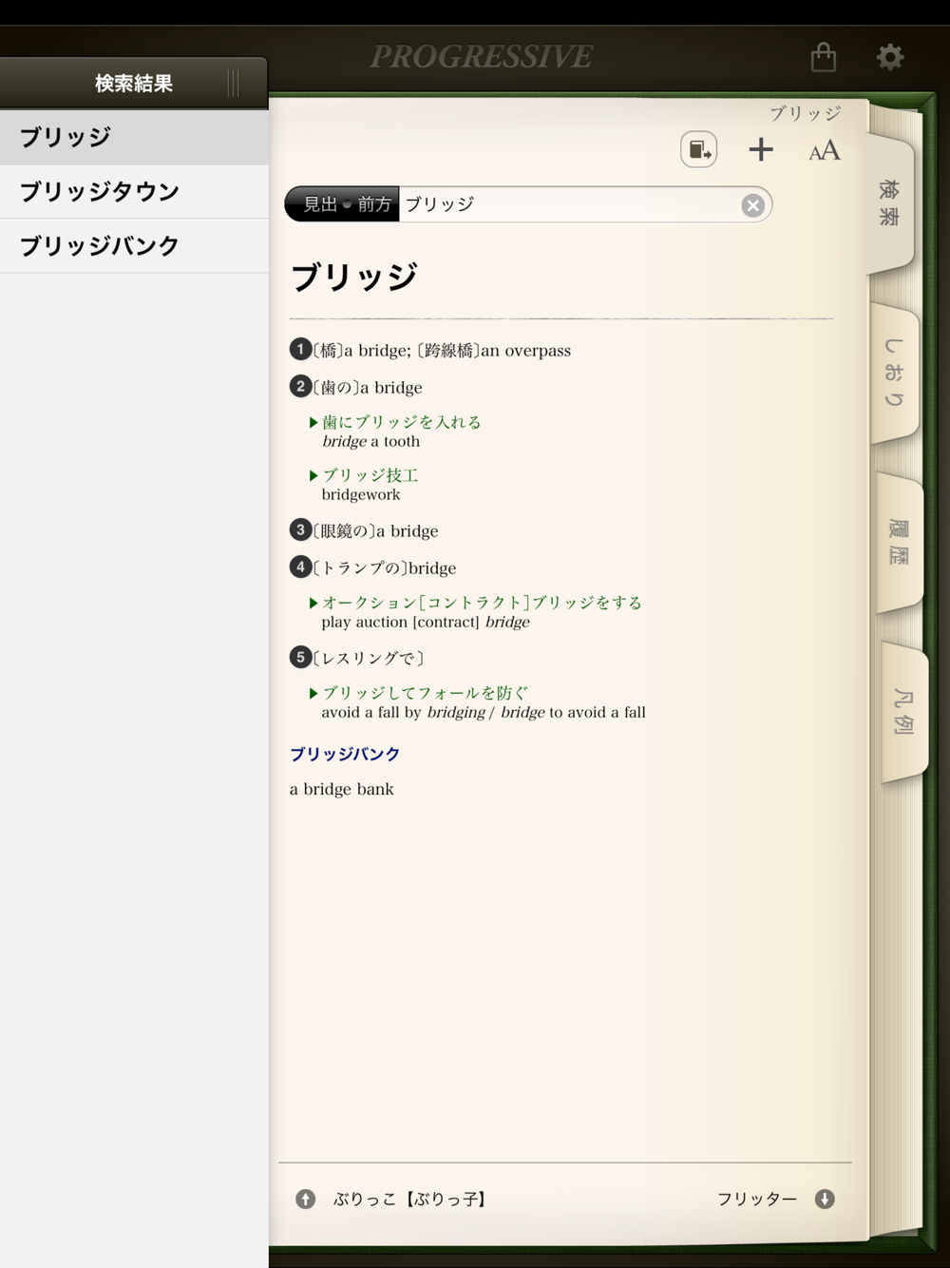Expand example ブリッジしてフォールを防ぐ

pos(418,693)
